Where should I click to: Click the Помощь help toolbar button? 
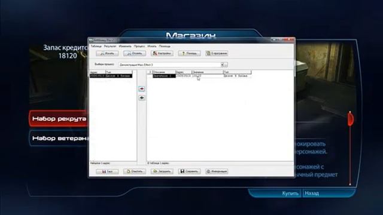[x=189, y=53]
